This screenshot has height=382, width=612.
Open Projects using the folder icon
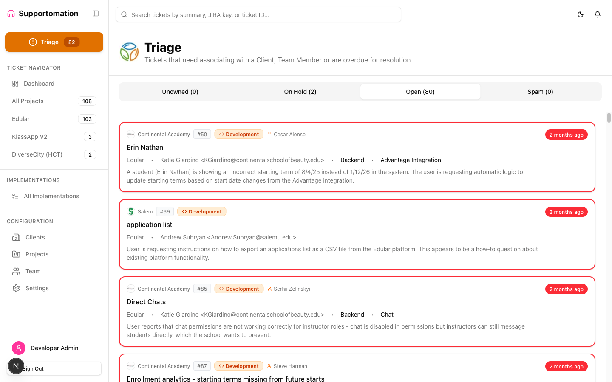[x=16, y=254]
